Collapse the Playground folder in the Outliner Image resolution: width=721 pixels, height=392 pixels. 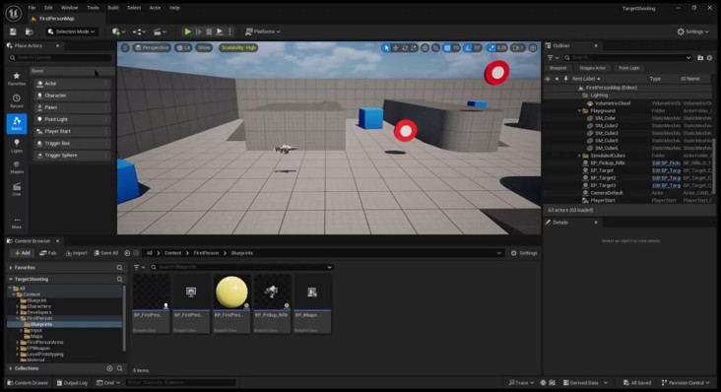coord(579,110)
